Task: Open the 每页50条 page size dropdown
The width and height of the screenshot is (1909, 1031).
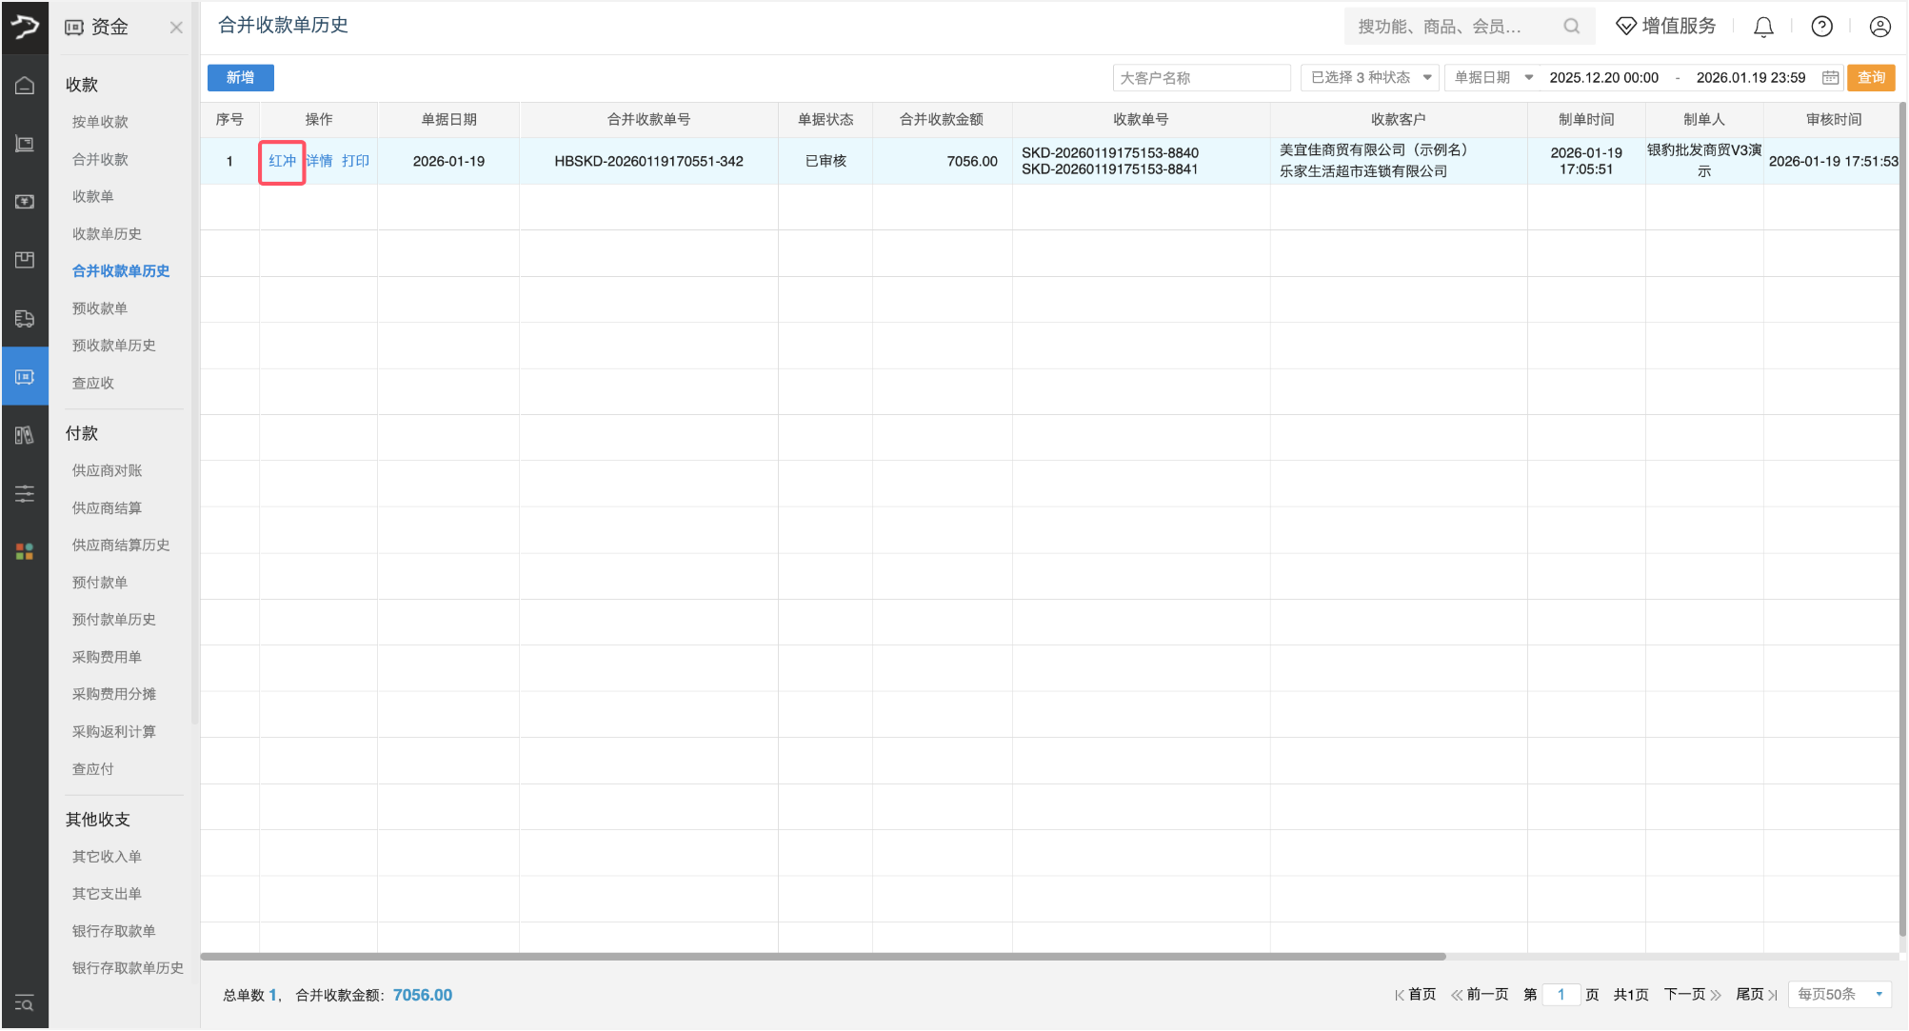Action: tap(1839, 995)
